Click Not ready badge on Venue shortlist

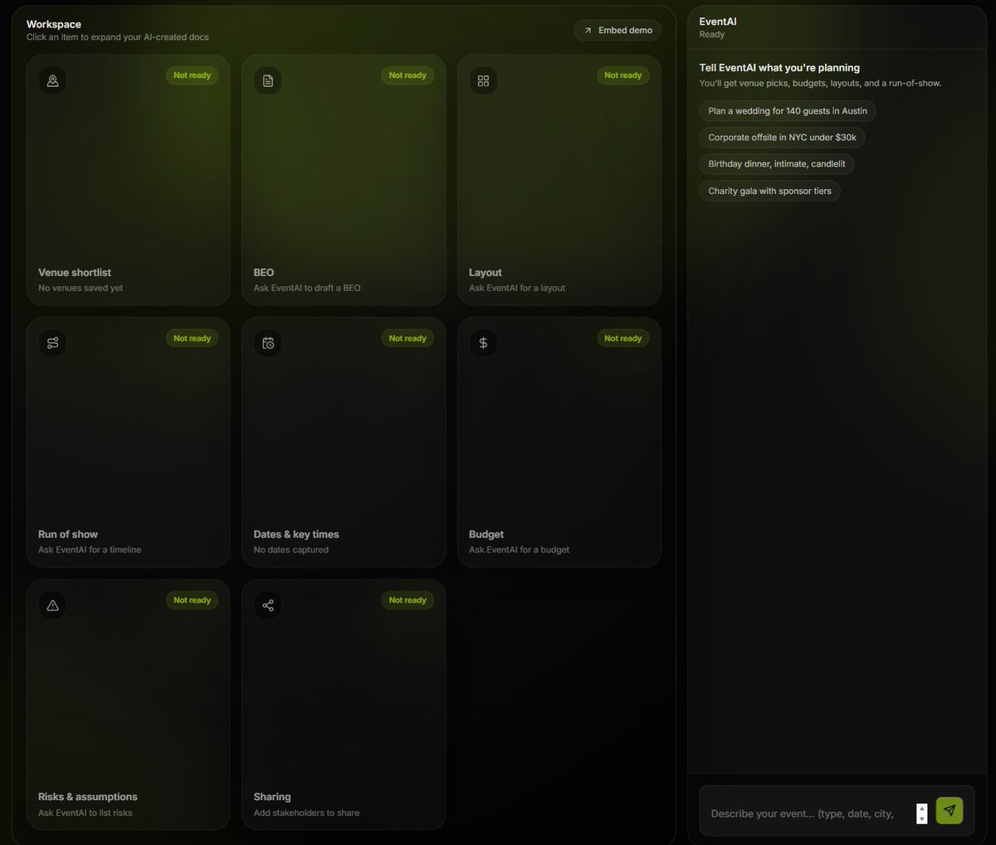pyautogui.click(x=192, y=75)
